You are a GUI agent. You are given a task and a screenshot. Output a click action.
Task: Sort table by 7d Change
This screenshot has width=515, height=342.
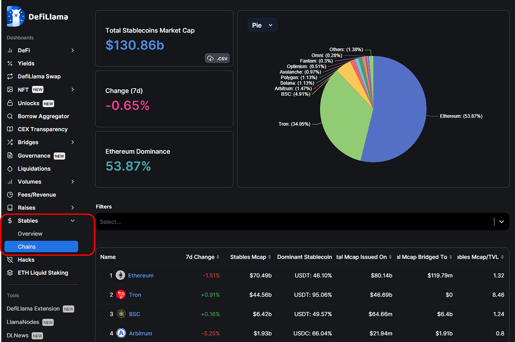pos(202,257)
